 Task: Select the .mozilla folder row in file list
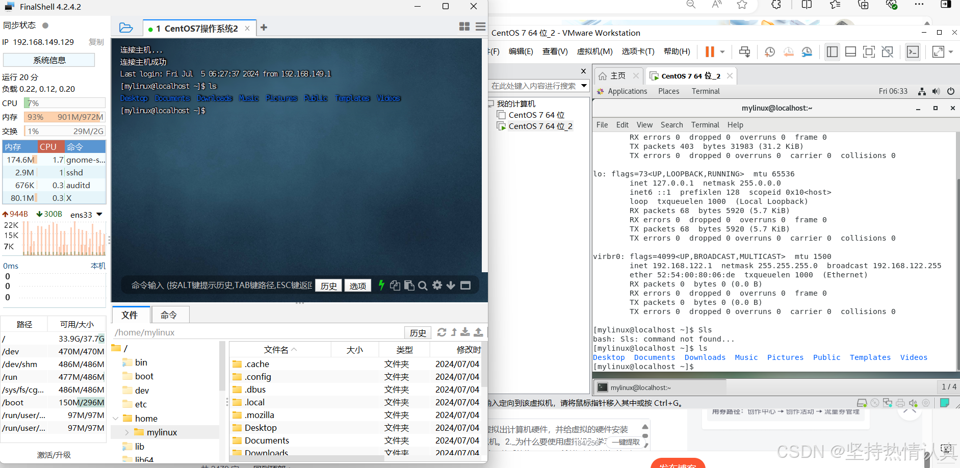click(355, 415)
